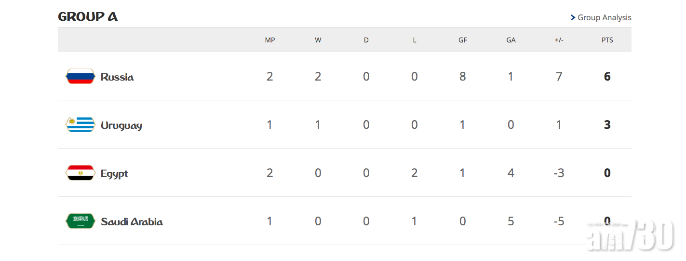This screenshot has width=686, height=261.
Task: Click the W column header
Action: [318, 40]
